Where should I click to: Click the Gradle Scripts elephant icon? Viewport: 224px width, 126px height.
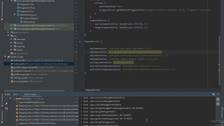point(9,57)
